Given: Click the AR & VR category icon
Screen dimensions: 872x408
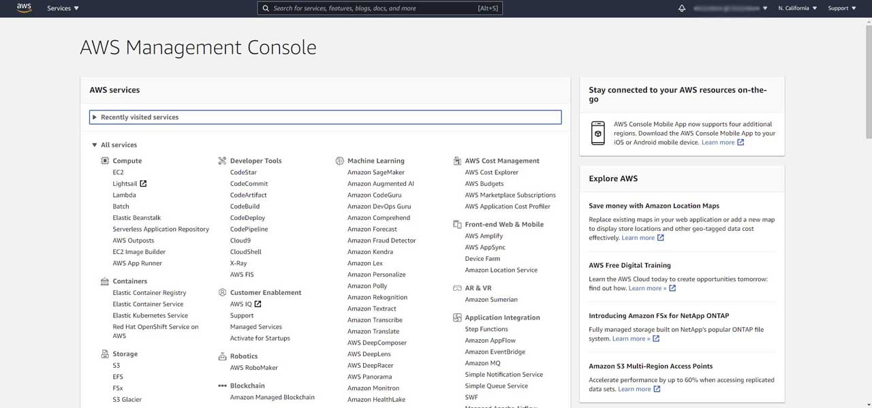Looking at the screenshot, I should [x=458, y=288].
